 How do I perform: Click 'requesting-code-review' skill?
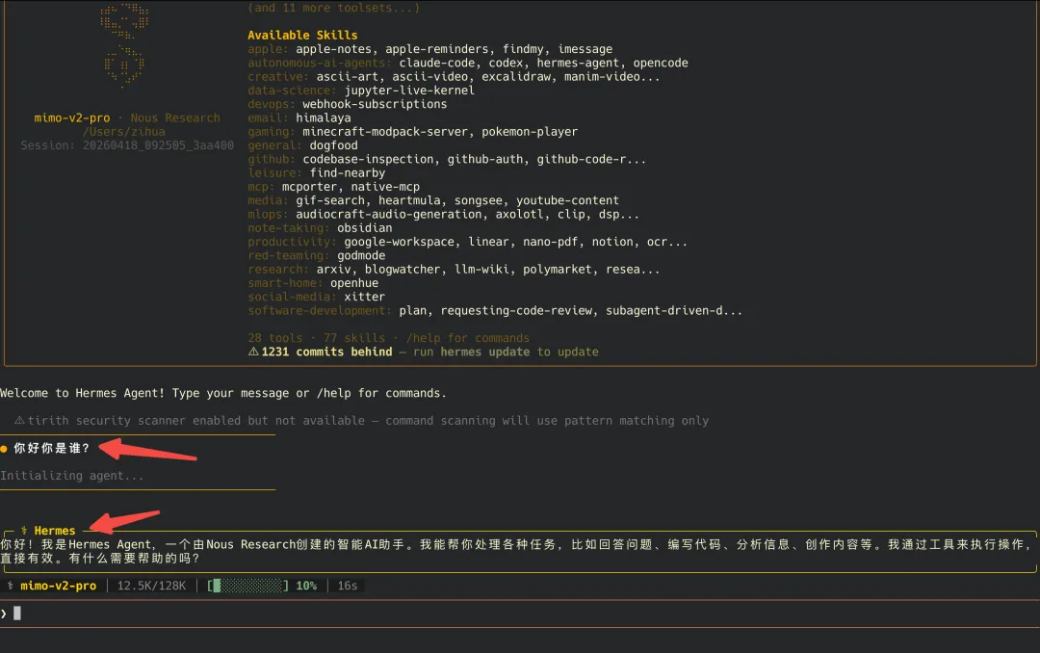[x=516, y=310]
